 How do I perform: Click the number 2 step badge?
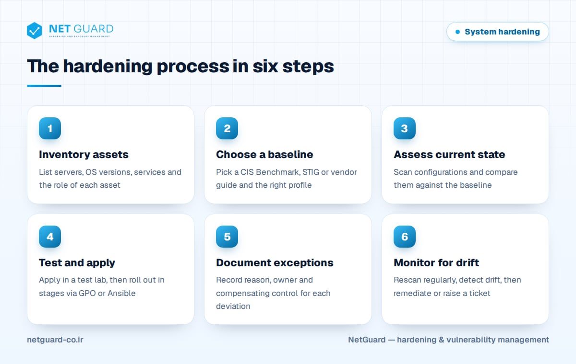tap(227, 128)
